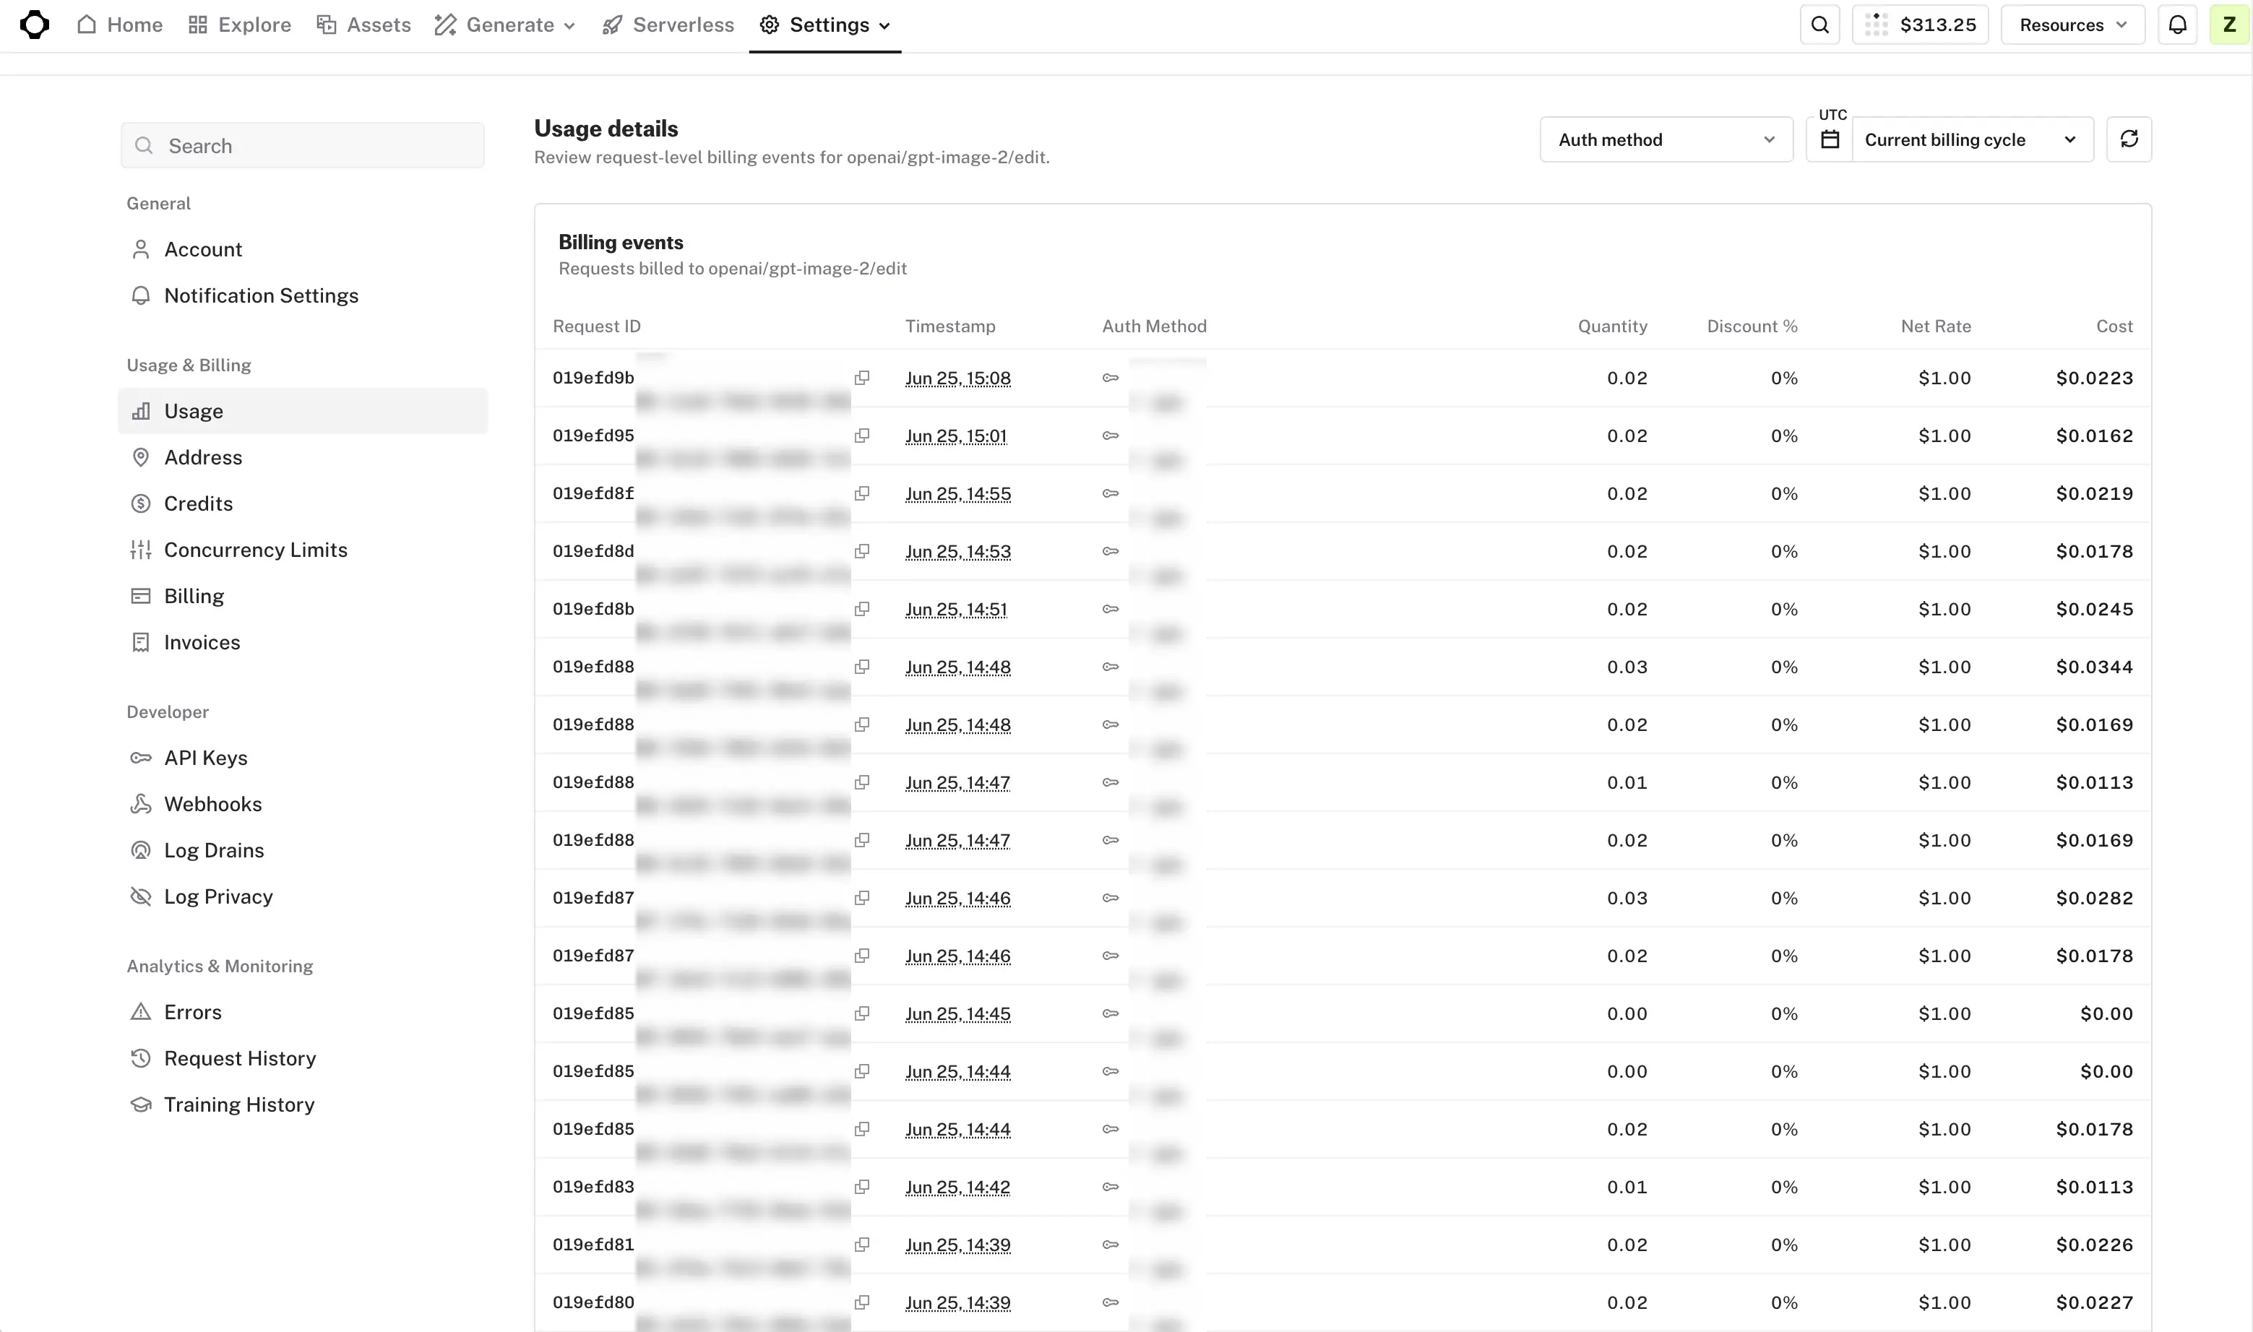This screenshot has height=1332, width=2253.
Task: Click the key icon in the Jun 25, 15:08 row
Action: pyautogui.click(x=1111, y=378)
